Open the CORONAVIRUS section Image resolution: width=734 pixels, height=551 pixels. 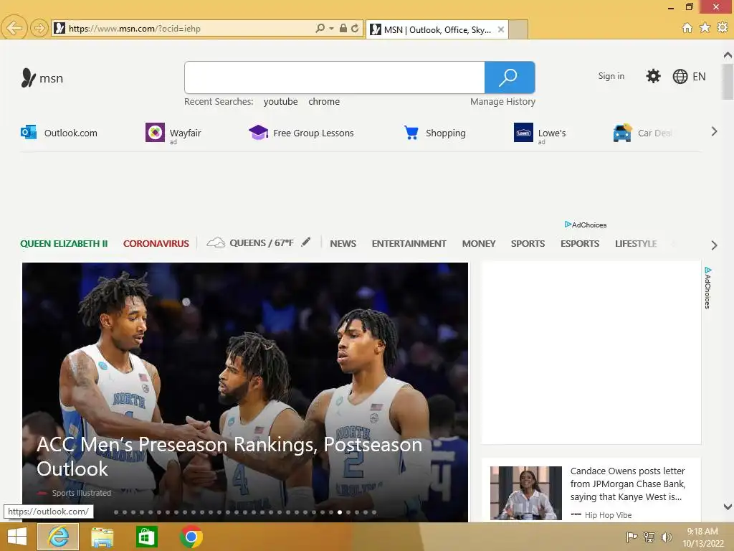(x=156, y=244)
